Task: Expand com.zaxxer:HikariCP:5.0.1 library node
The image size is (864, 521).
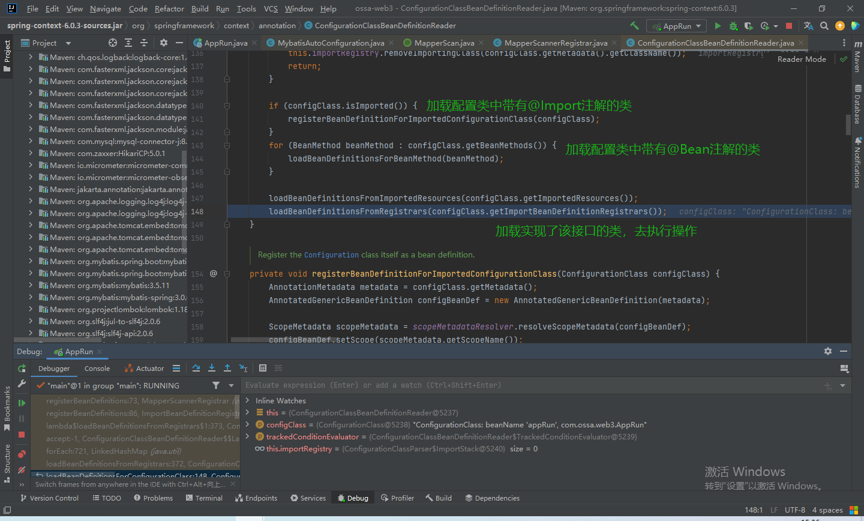Action: [x=31, y=153]
